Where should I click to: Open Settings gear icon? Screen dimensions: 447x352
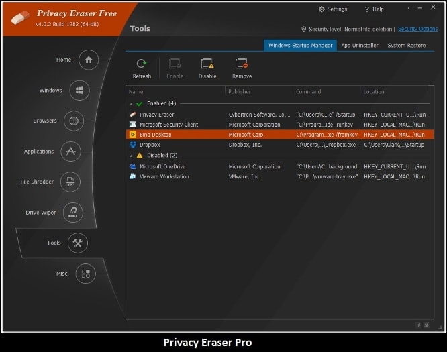tap(321, 9)
